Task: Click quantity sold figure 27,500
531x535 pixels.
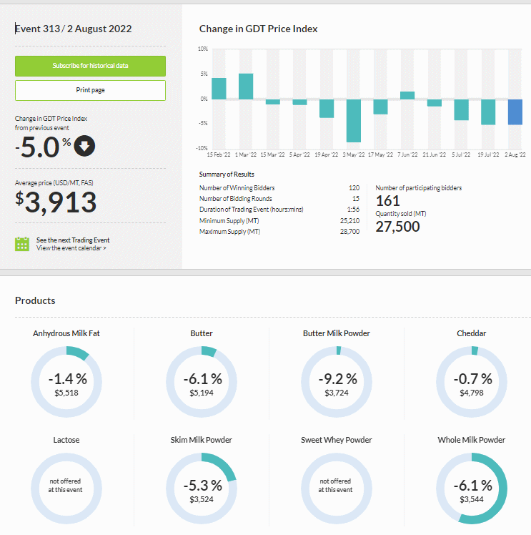Action: (x=398, y=227)
